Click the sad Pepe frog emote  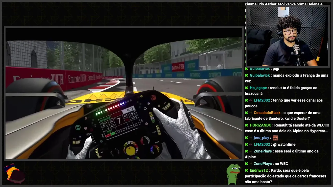tap(233, 174)
